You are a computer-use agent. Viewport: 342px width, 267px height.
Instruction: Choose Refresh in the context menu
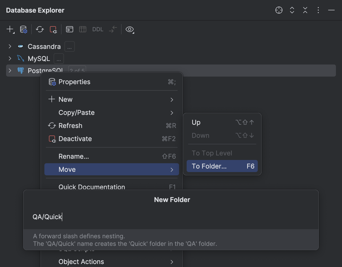coord(112,126)
